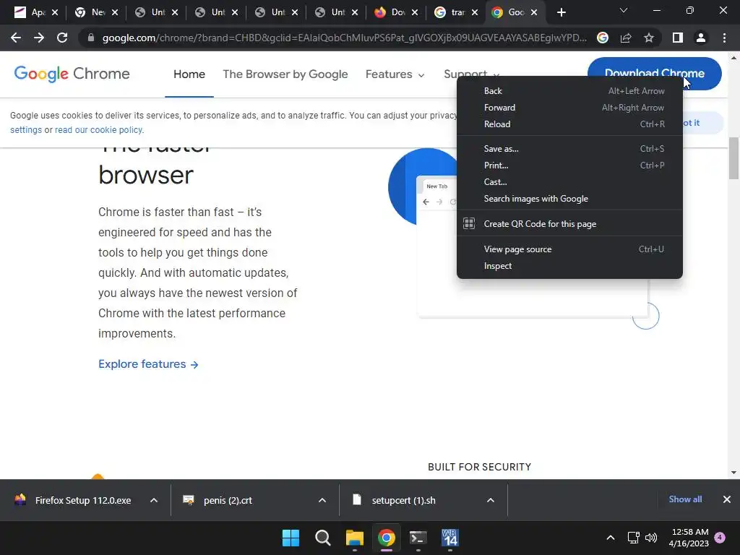The image size is (740, 555).
Task: Choose Reload from the context menu
Action: click(x=569, y=124)
